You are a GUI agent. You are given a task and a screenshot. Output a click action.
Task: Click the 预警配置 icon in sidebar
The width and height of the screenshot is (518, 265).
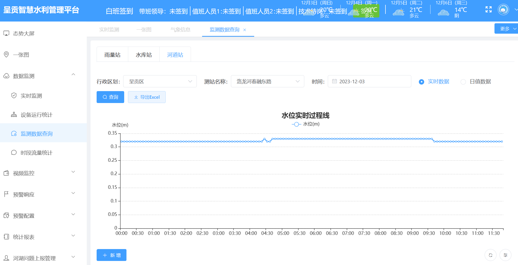(x=6, y=216)
